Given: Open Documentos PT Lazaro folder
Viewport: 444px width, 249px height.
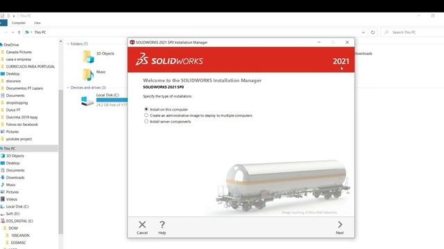Looking at the screenshot, I should pos(24,89).
